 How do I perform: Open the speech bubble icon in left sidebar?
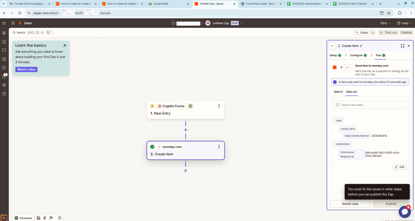click(x=4, y=50)
